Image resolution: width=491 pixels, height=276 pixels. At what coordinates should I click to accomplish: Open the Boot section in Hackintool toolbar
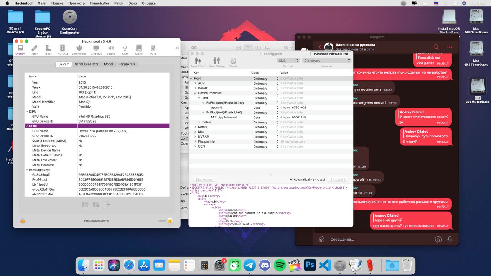[x=48, y=50]
